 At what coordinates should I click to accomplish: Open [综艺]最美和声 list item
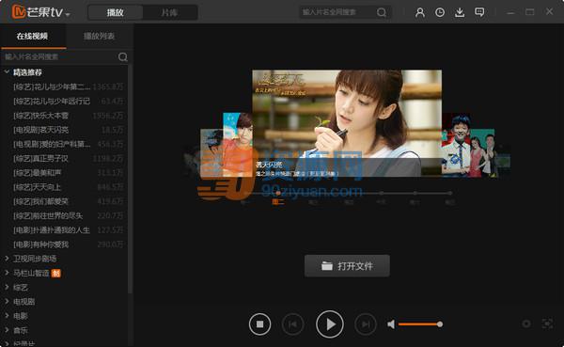click(x=68, y=173)
